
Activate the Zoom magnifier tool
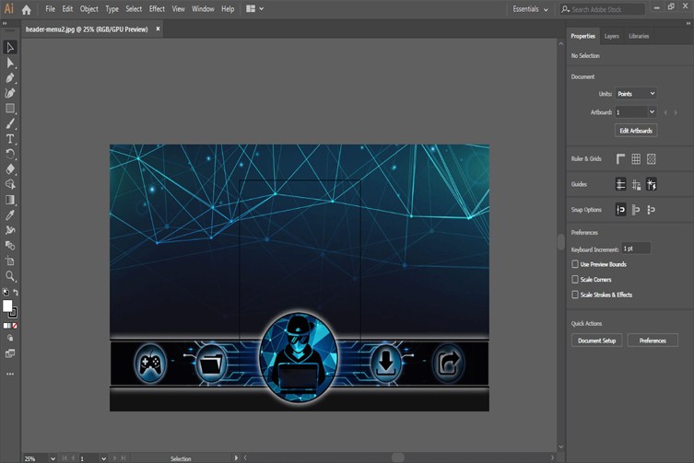coord(10,276)
